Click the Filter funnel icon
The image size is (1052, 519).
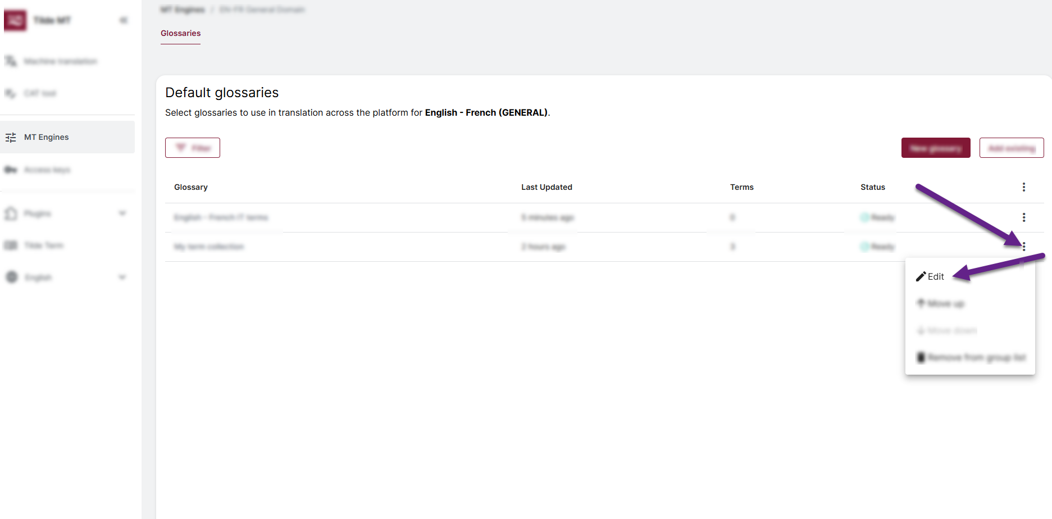(180, 147)
